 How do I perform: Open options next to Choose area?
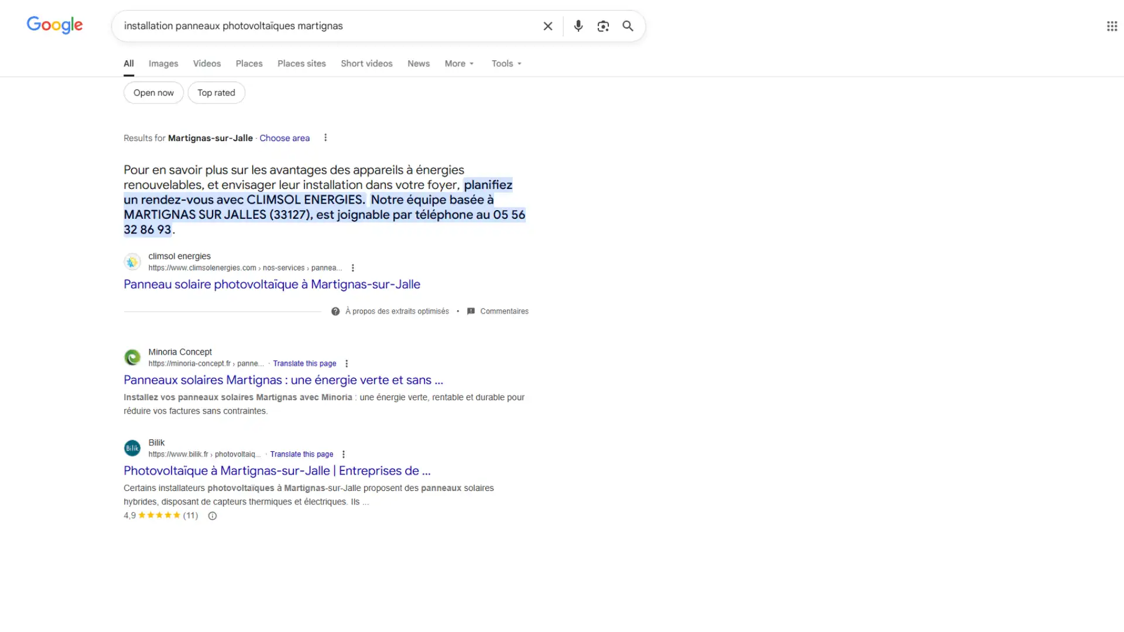tap(325, 138)
